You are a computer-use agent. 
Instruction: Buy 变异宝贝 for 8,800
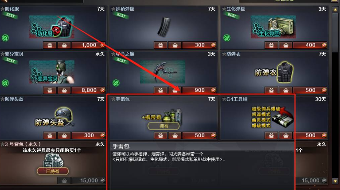click(89, 90)
